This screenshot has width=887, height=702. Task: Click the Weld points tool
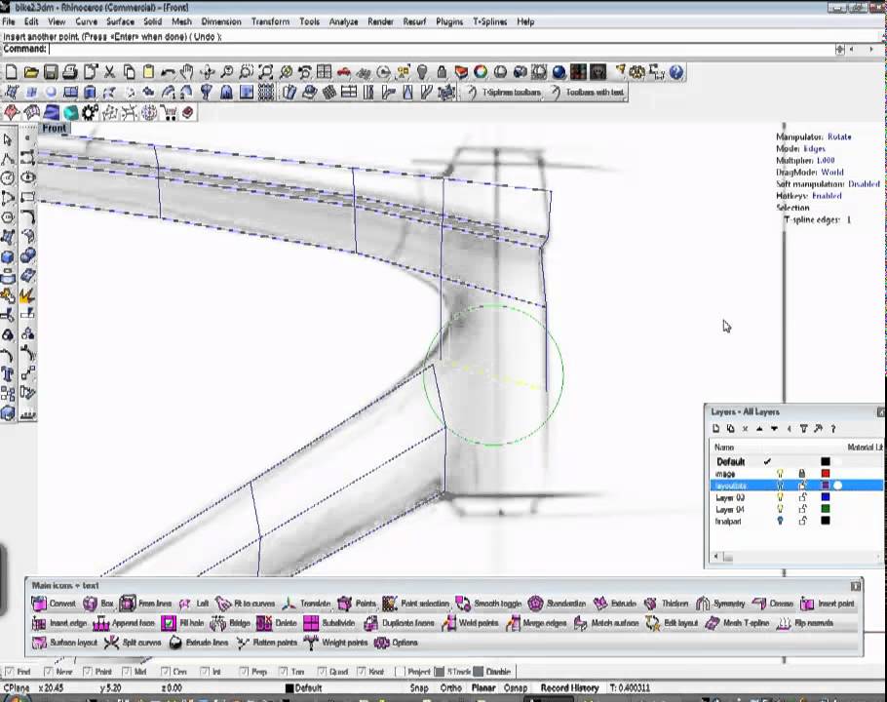[471, 623]
